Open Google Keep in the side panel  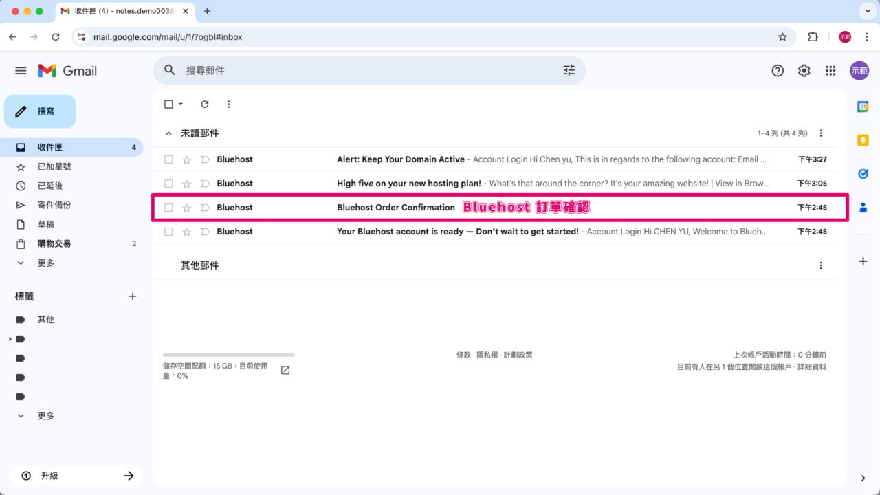click(x=863, y=140)
